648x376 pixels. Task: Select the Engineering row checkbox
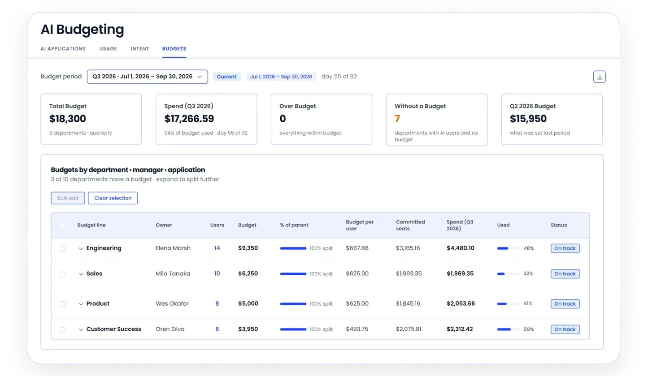(63, 248)
